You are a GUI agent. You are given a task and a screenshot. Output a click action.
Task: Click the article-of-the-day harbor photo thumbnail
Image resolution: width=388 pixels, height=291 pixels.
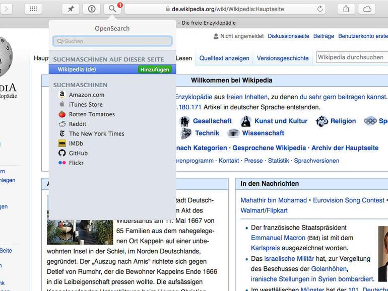click(80, 232)
